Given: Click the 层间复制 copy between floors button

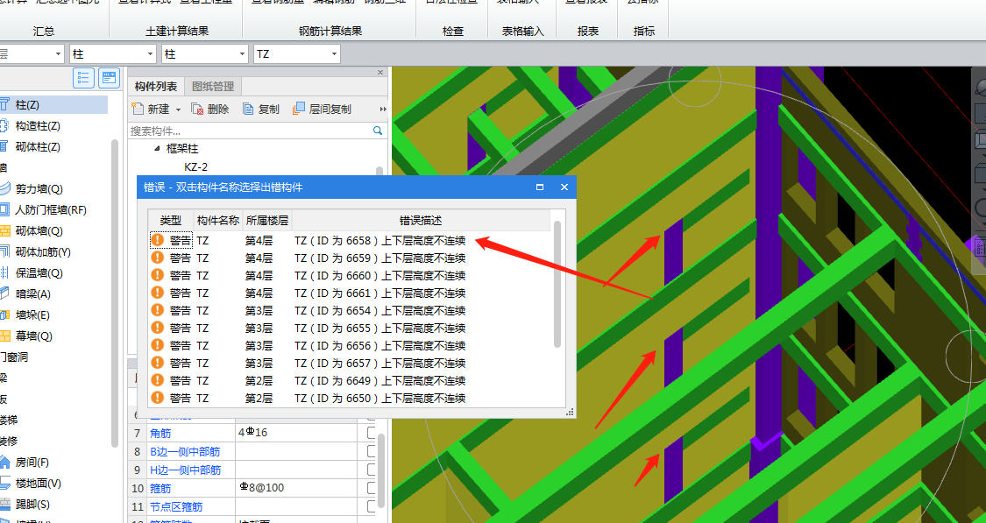Looking at the screenshot, I should (322, 109).
